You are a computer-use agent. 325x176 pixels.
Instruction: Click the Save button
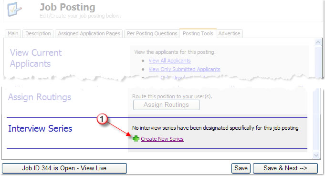click(x=241, y=168)
